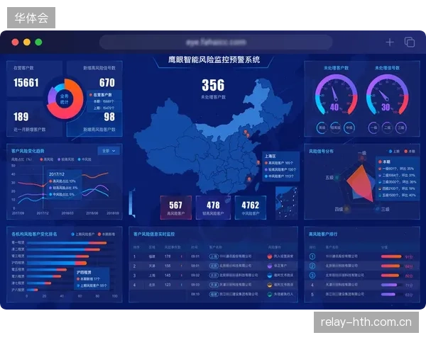The height and width of the screenshot is (340, 426).
Task: Click risk event icon in monitoring row 4
Action: [x=270, y=285]
